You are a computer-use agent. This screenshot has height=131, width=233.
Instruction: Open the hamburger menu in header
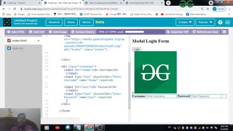coord(228,22)
